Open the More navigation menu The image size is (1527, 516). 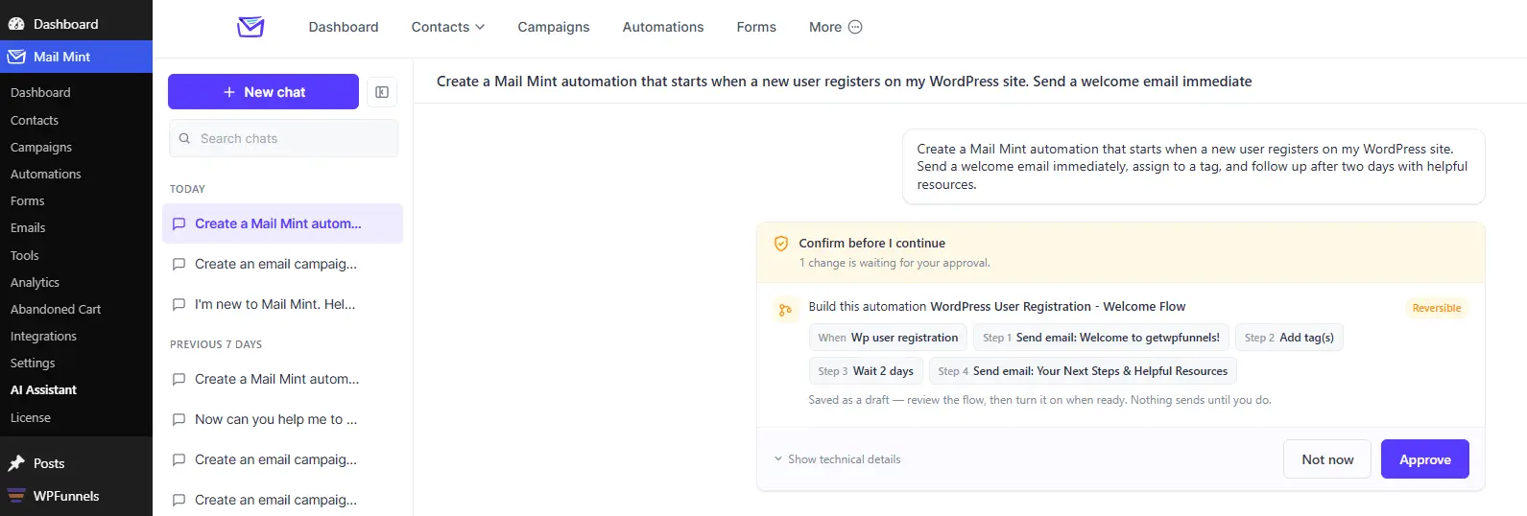[835, 27]
